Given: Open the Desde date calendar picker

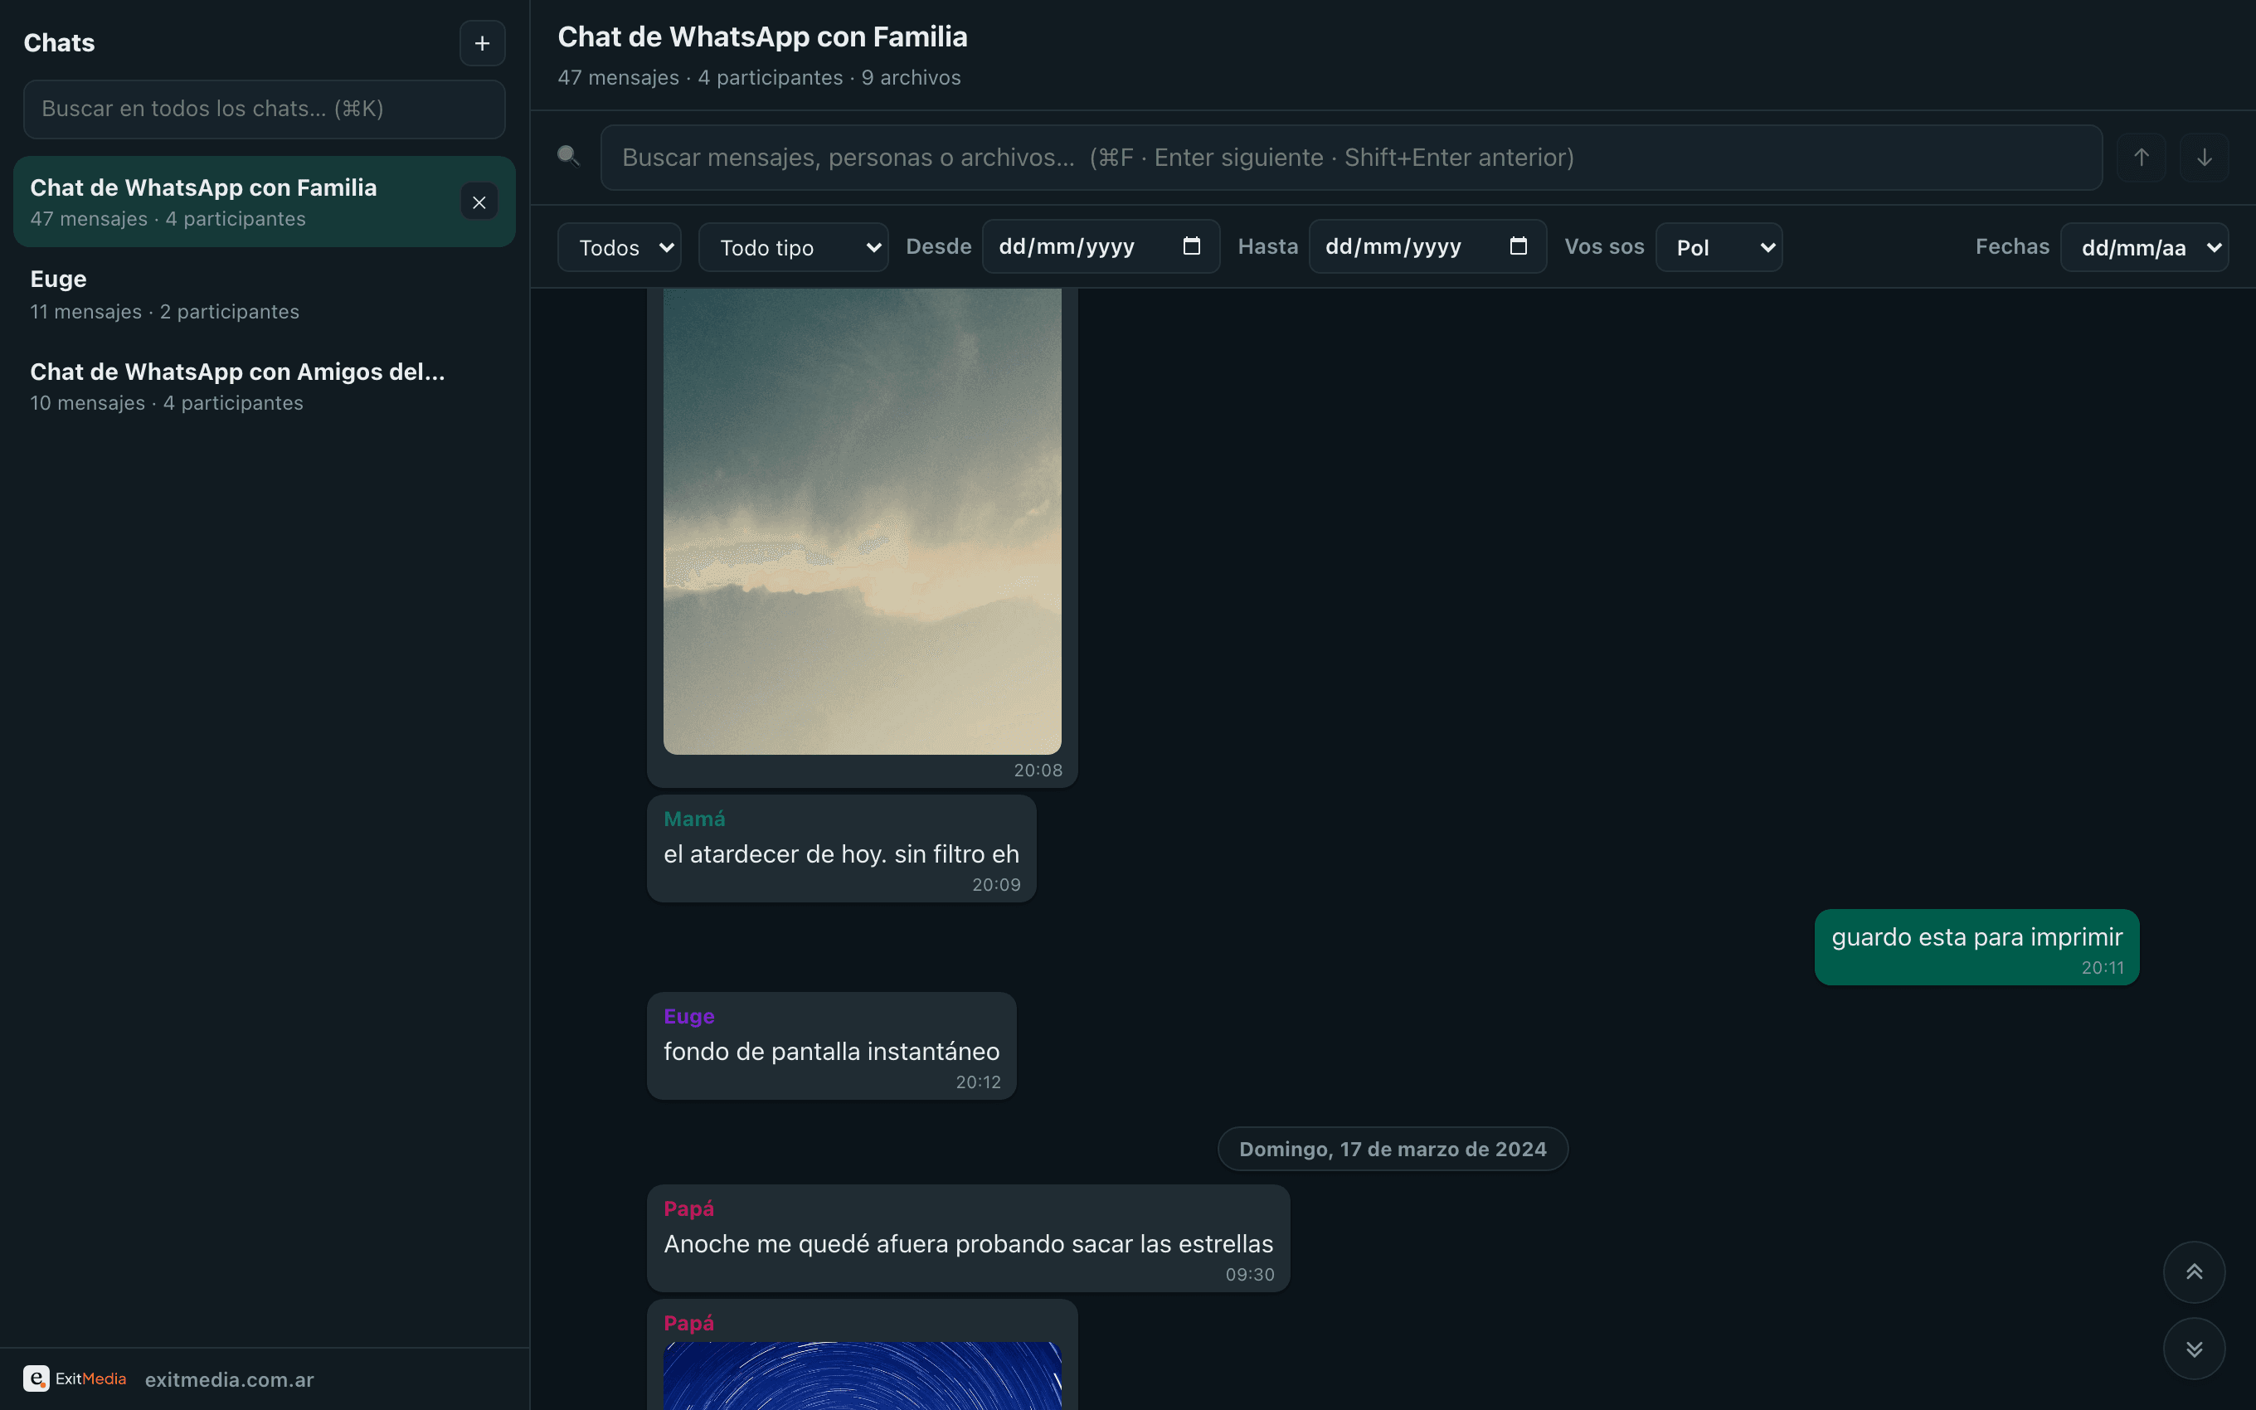Looking at the screenshot, I should 1191,246.
